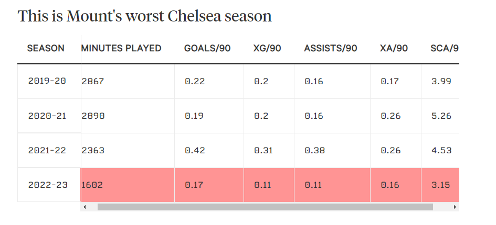Click the XG/90 column header
This screenshot has width=496, height=225.
pyautogui.click(x=267, y=49)
